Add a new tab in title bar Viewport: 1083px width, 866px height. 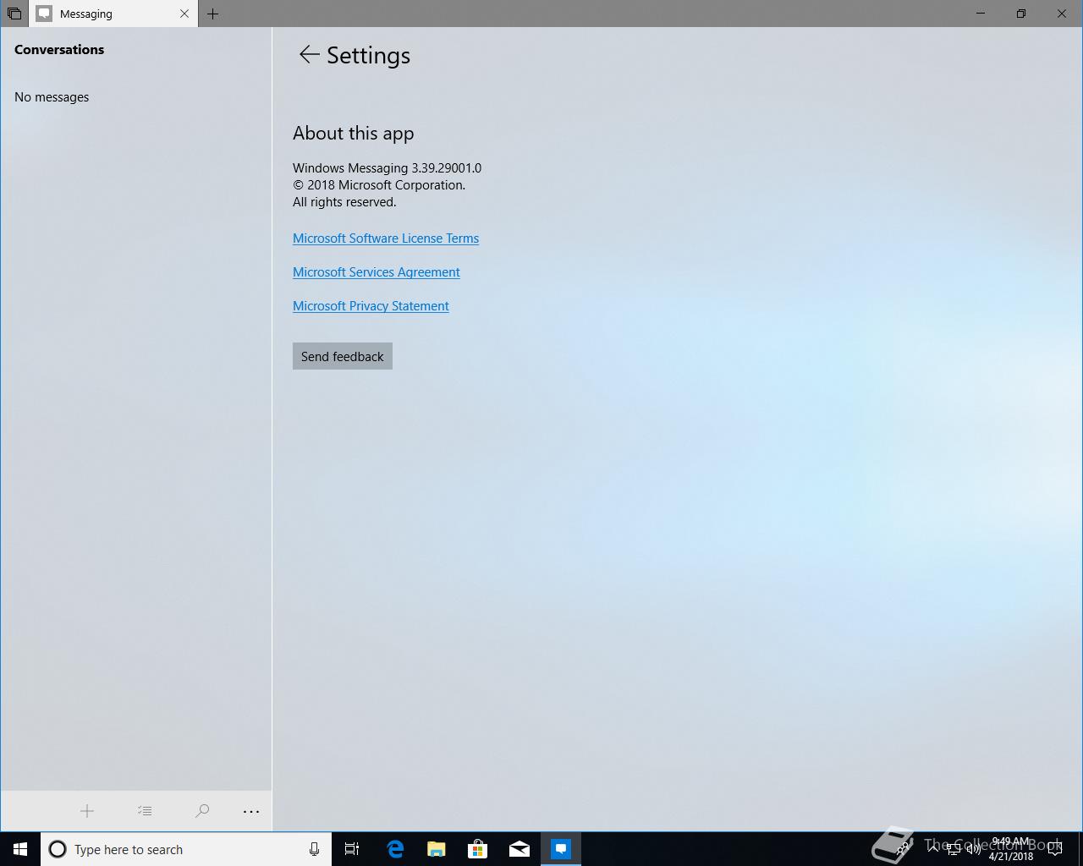[213, 14]
